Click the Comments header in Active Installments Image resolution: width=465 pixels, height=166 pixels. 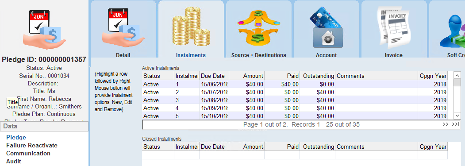[x=377, y=76]
